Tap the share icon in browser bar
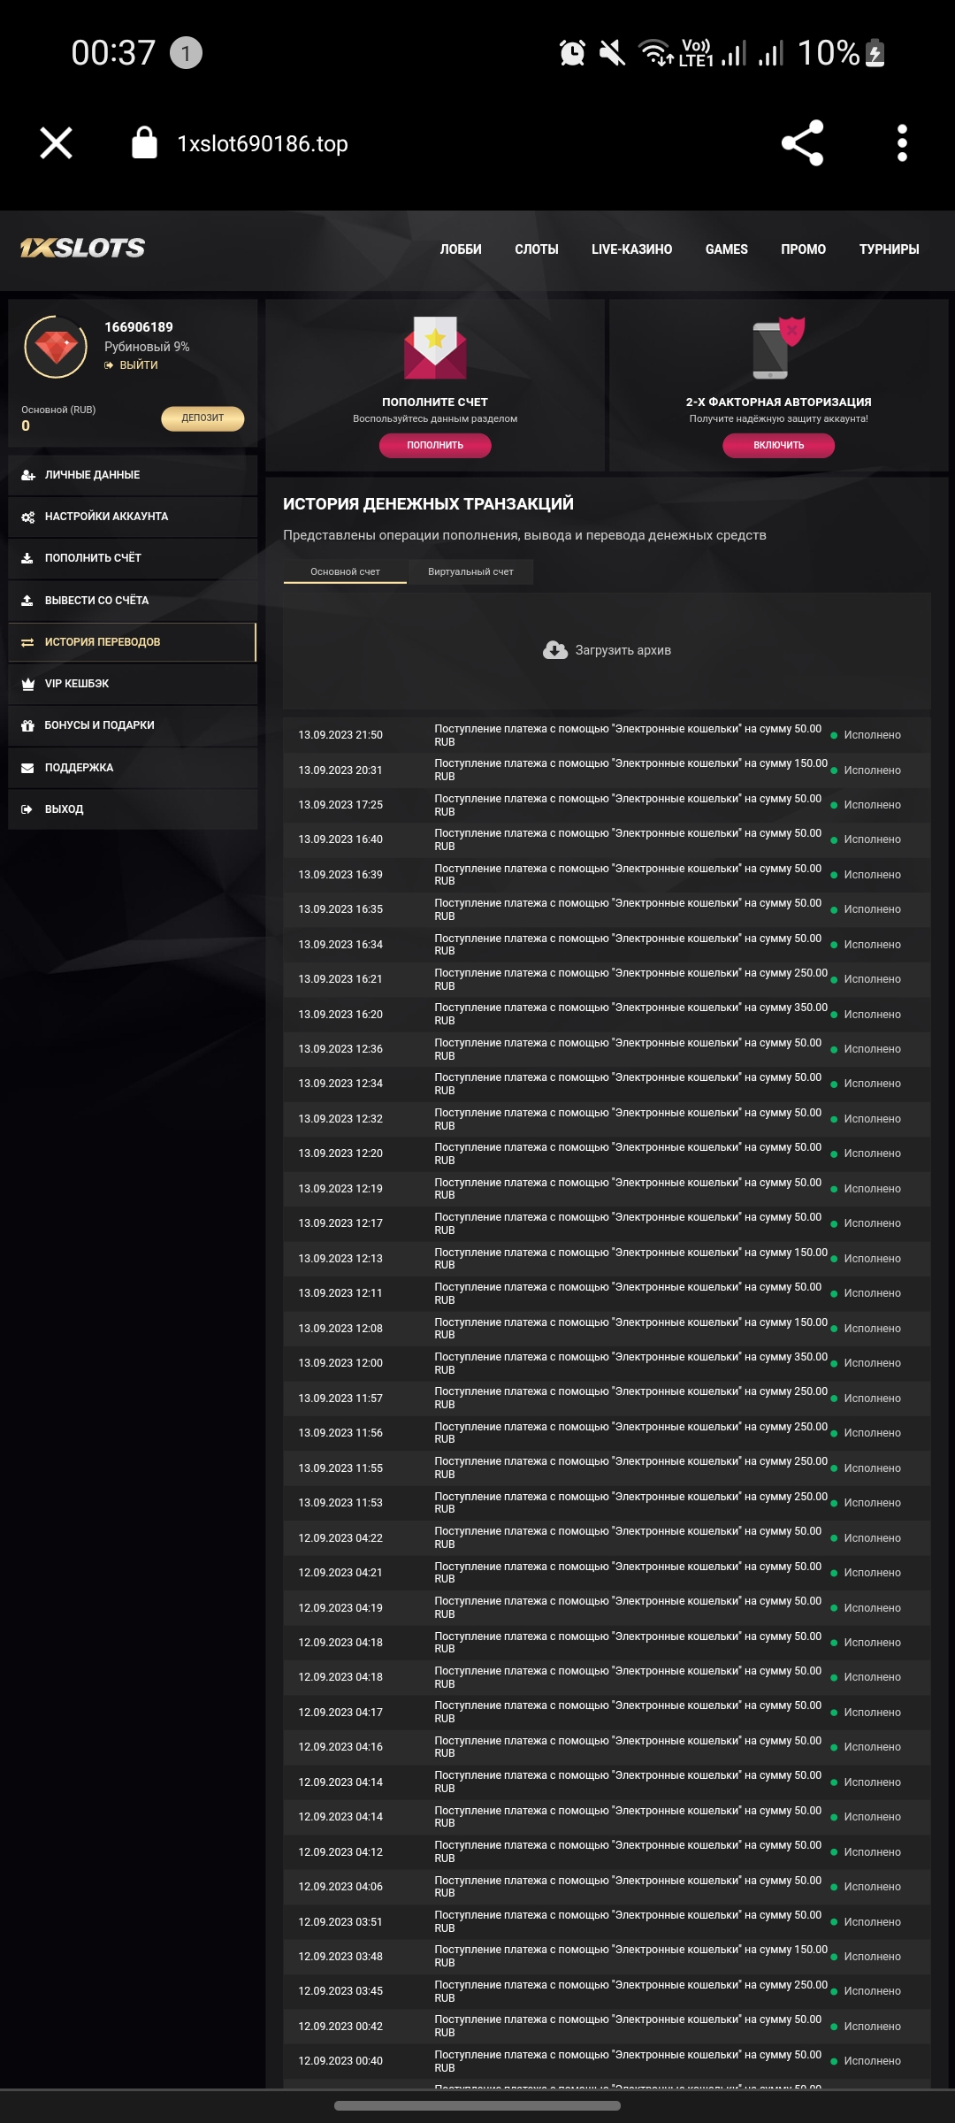Screen dimensions: 955x2123 (802, 143)
